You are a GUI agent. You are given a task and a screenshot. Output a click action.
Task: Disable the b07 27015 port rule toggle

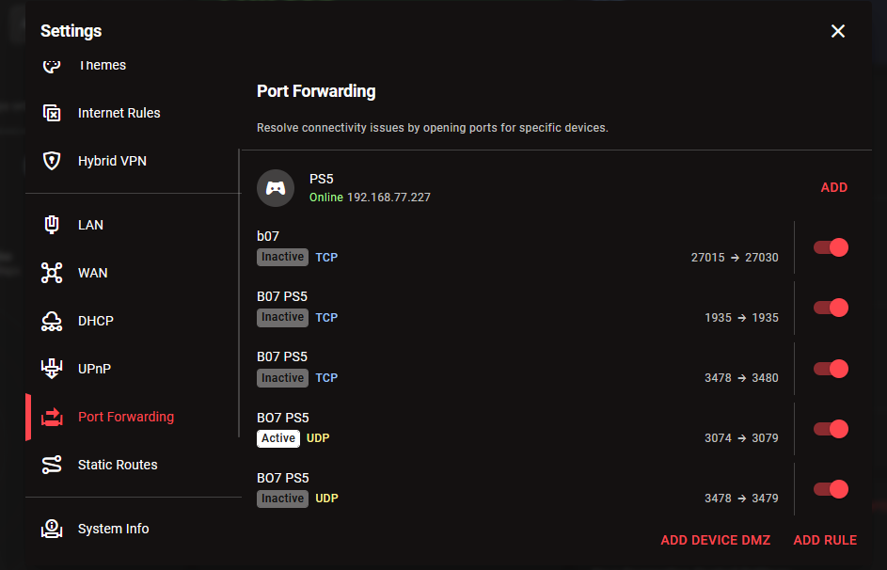(831, 247)
